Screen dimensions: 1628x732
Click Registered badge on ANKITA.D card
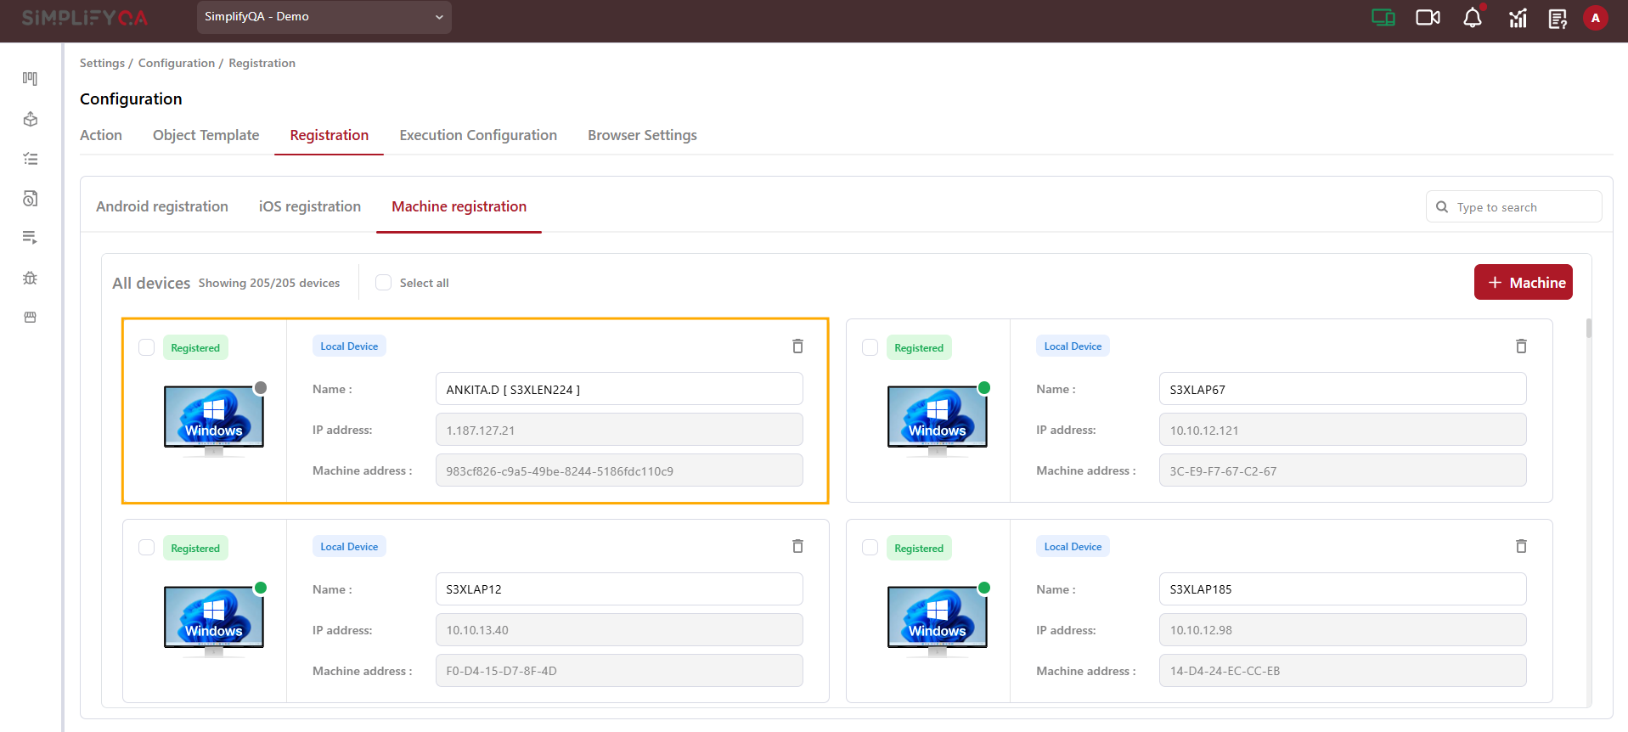195,347
